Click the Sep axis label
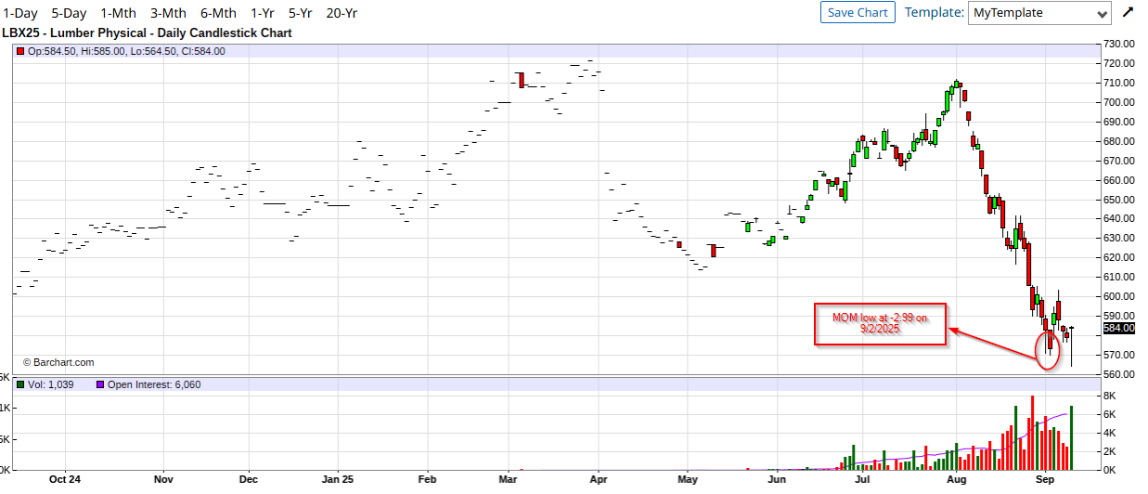 pos(1044,480)
